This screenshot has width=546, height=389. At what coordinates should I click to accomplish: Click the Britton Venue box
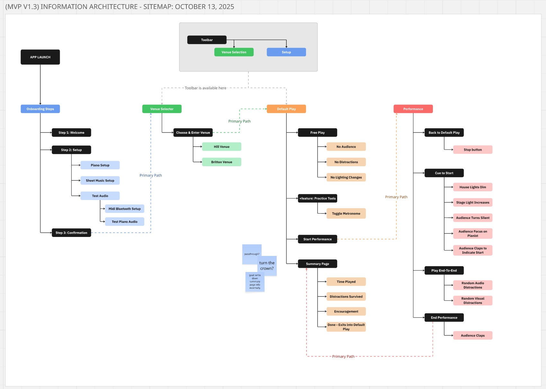click(222, 162)
